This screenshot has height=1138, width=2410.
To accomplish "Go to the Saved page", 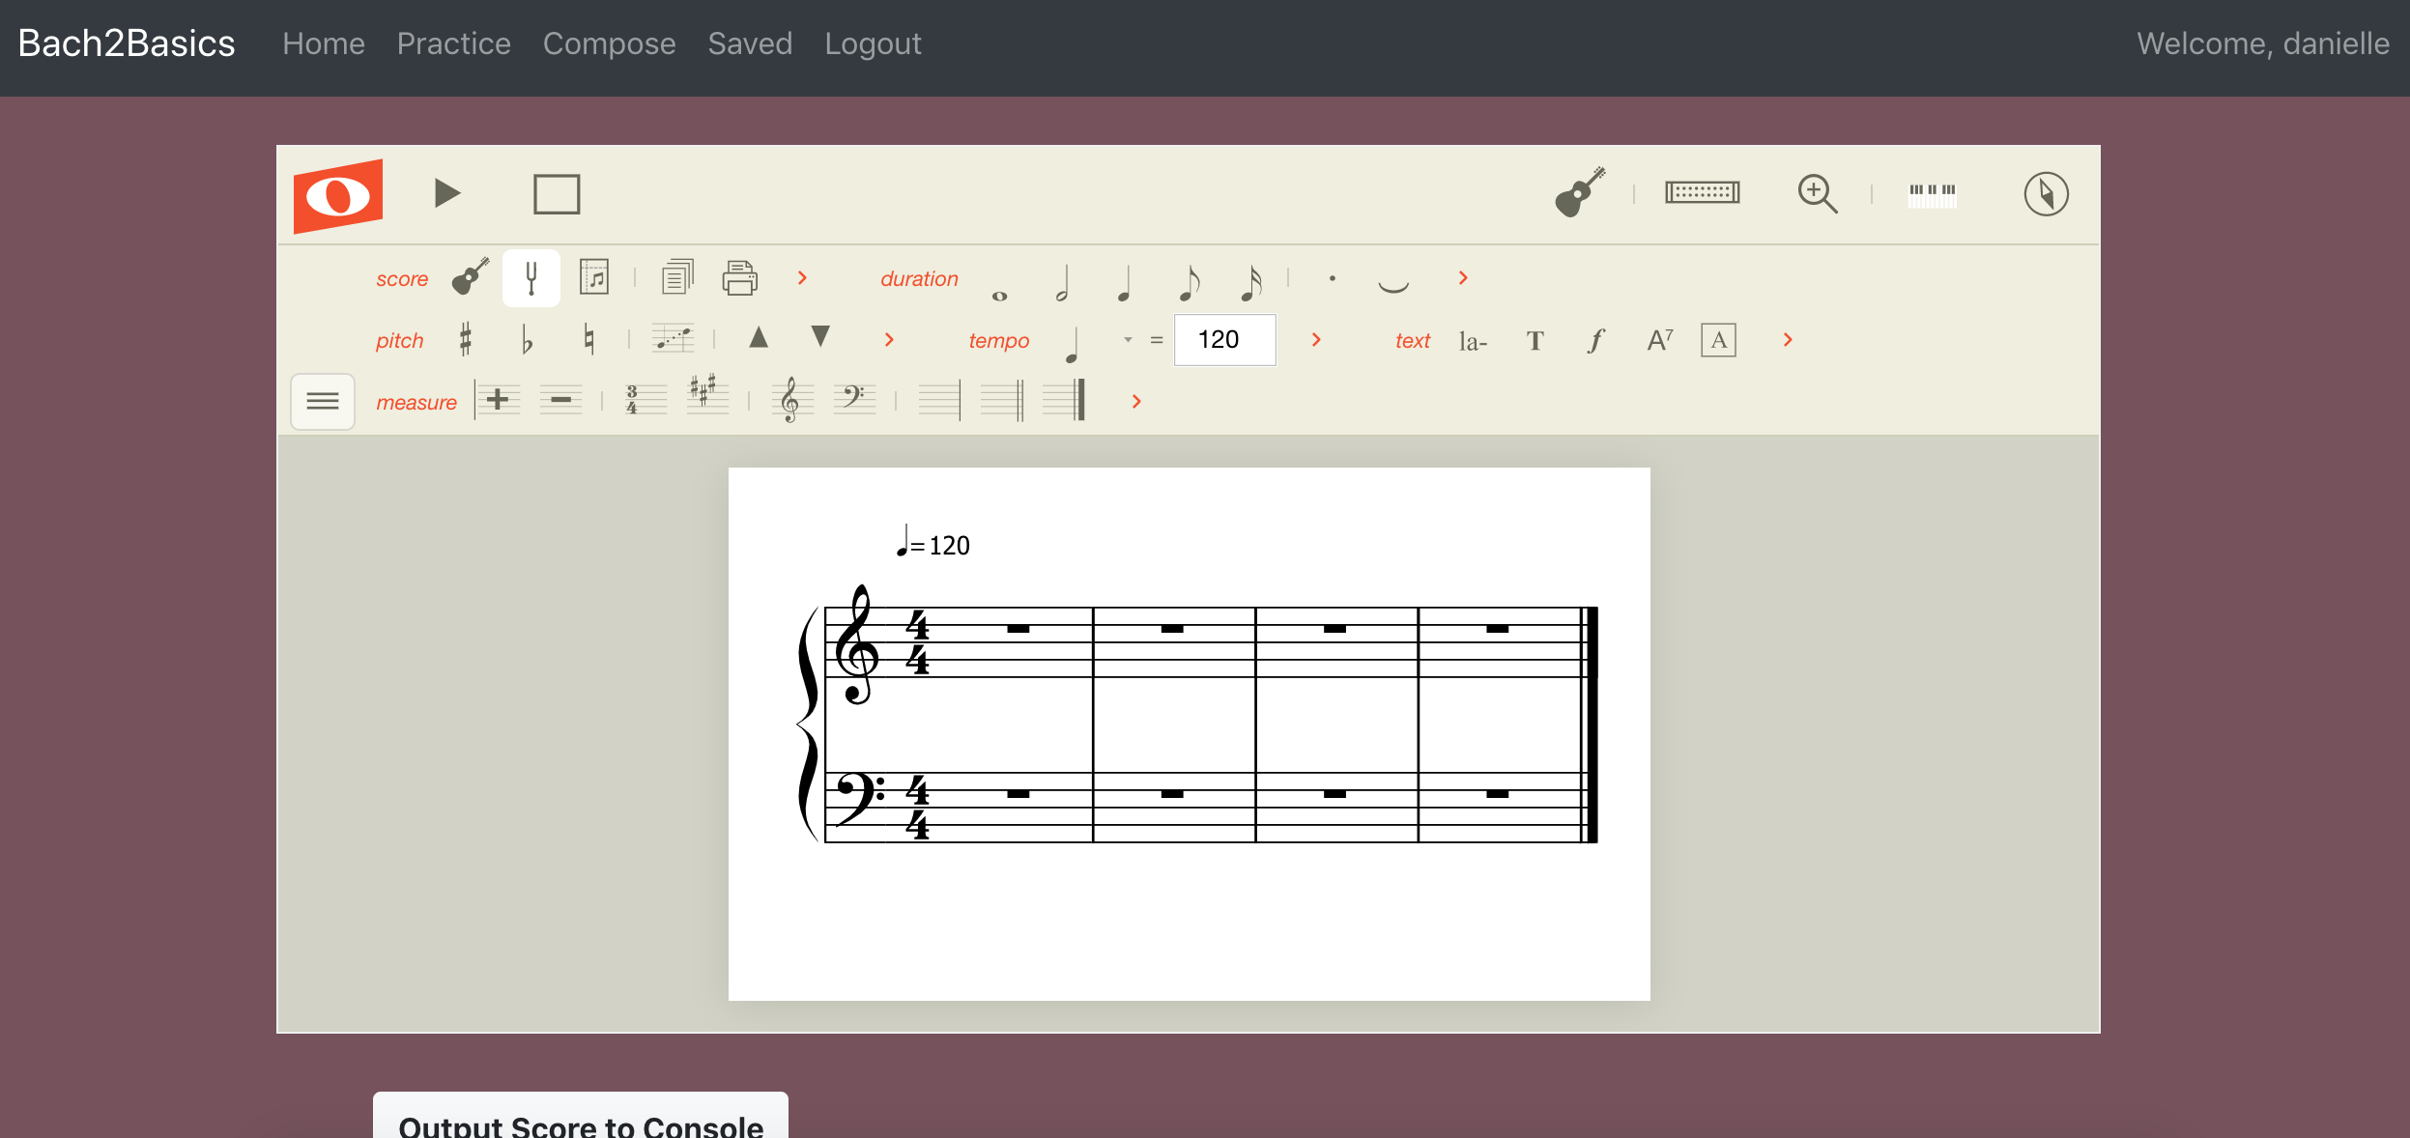I will point(750,43).
